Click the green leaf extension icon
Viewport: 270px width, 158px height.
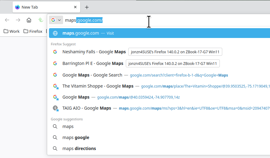coord(41,20)
